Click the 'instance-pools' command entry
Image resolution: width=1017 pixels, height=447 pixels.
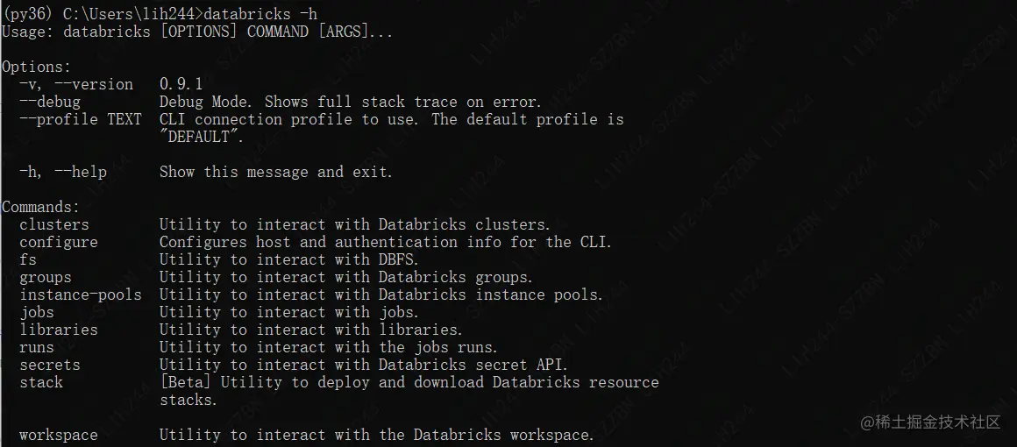[x=81, y=294]
